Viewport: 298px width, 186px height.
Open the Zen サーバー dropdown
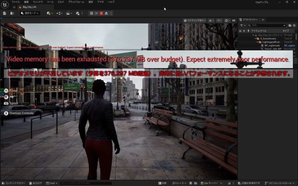tap(211, 183)
